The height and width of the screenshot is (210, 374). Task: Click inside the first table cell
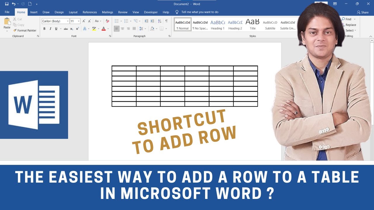pyautogui.click(x=124, y=68)
